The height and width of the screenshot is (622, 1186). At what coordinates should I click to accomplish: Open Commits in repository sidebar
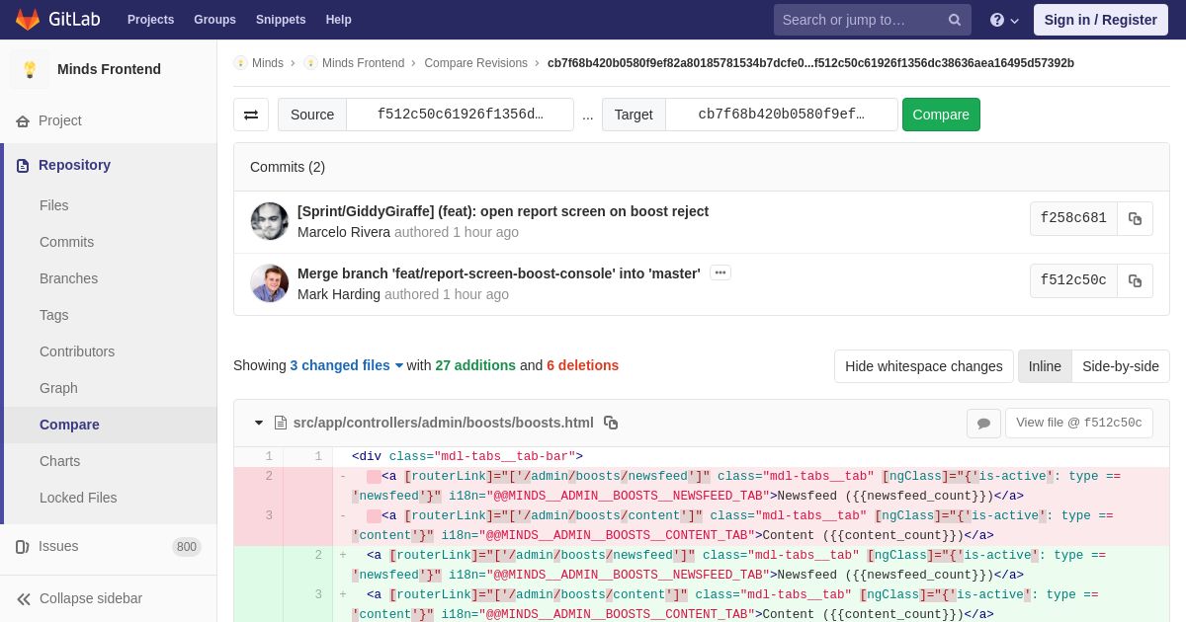pyautogui.click(x=67, y=242)
